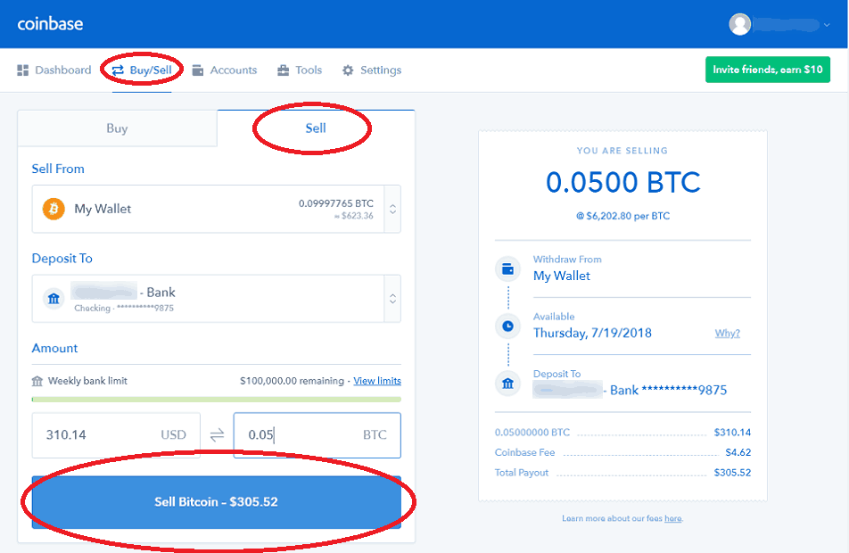Open the fees 'here' link
Viewport: 849px width, 553px height.
click(673, 518)
